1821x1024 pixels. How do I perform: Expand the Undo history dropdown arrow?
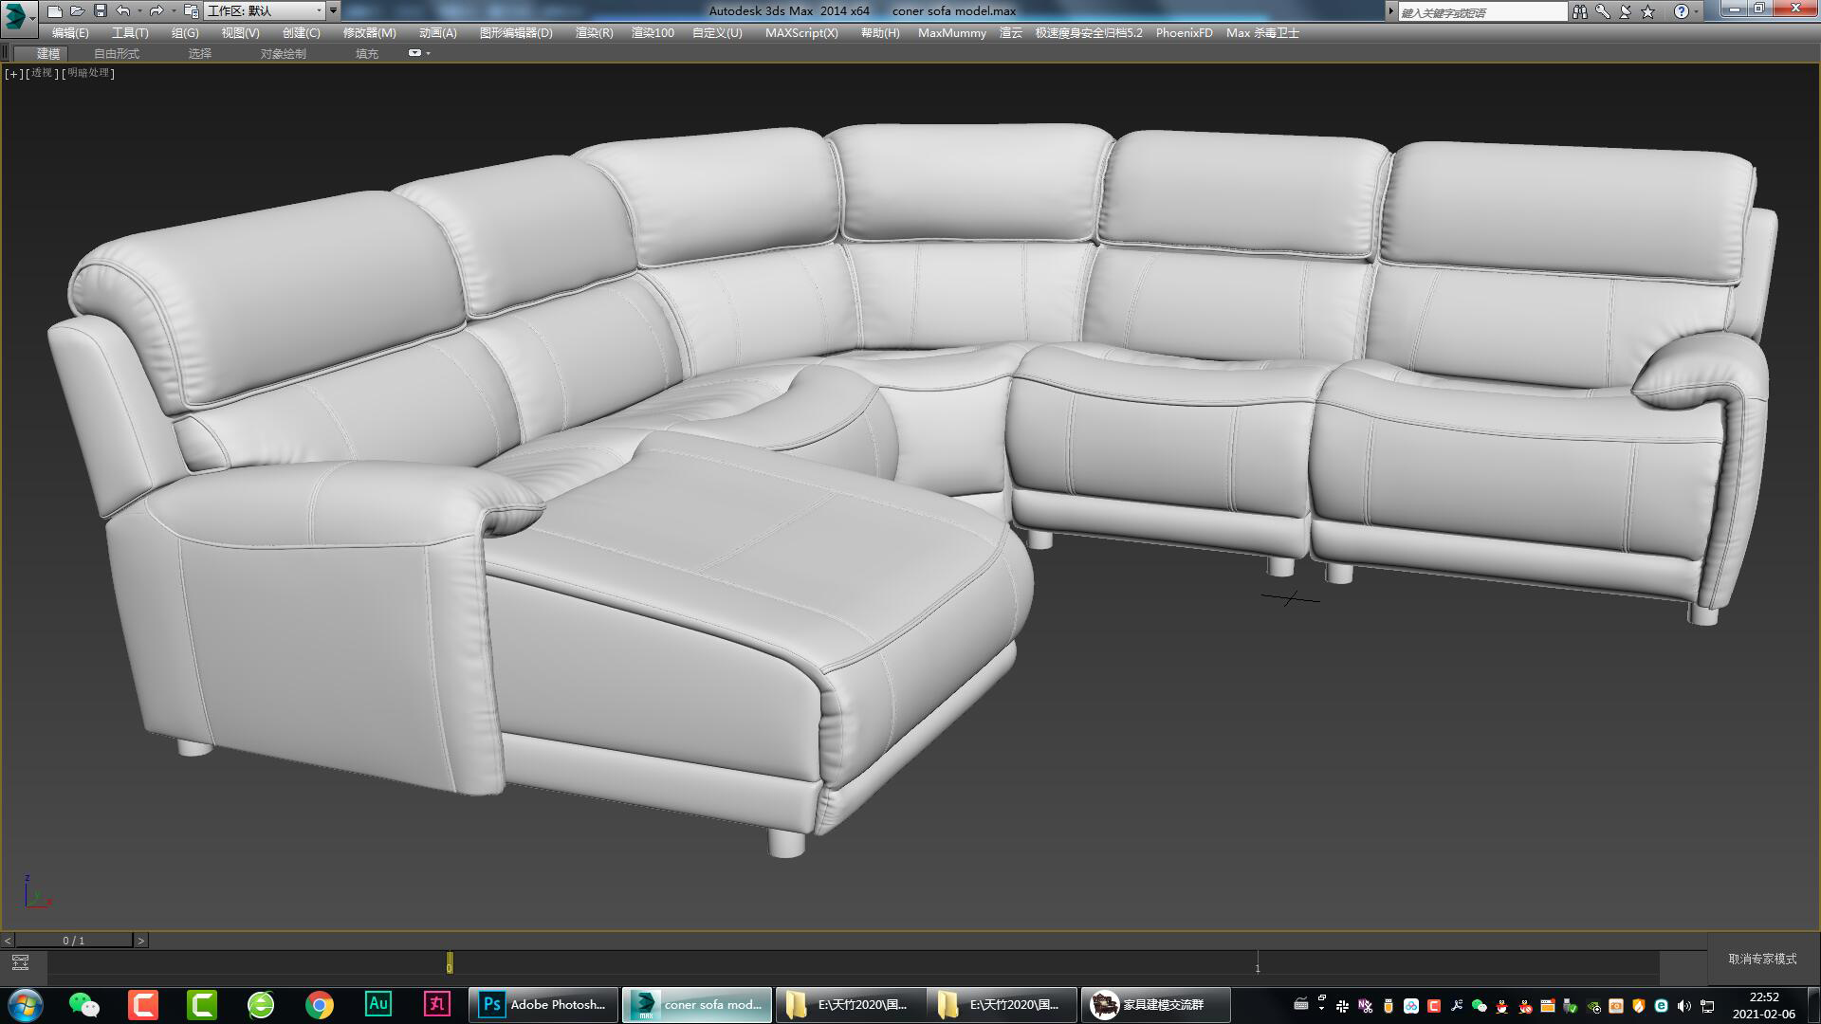pyautogui.click(x=139, y=10)
